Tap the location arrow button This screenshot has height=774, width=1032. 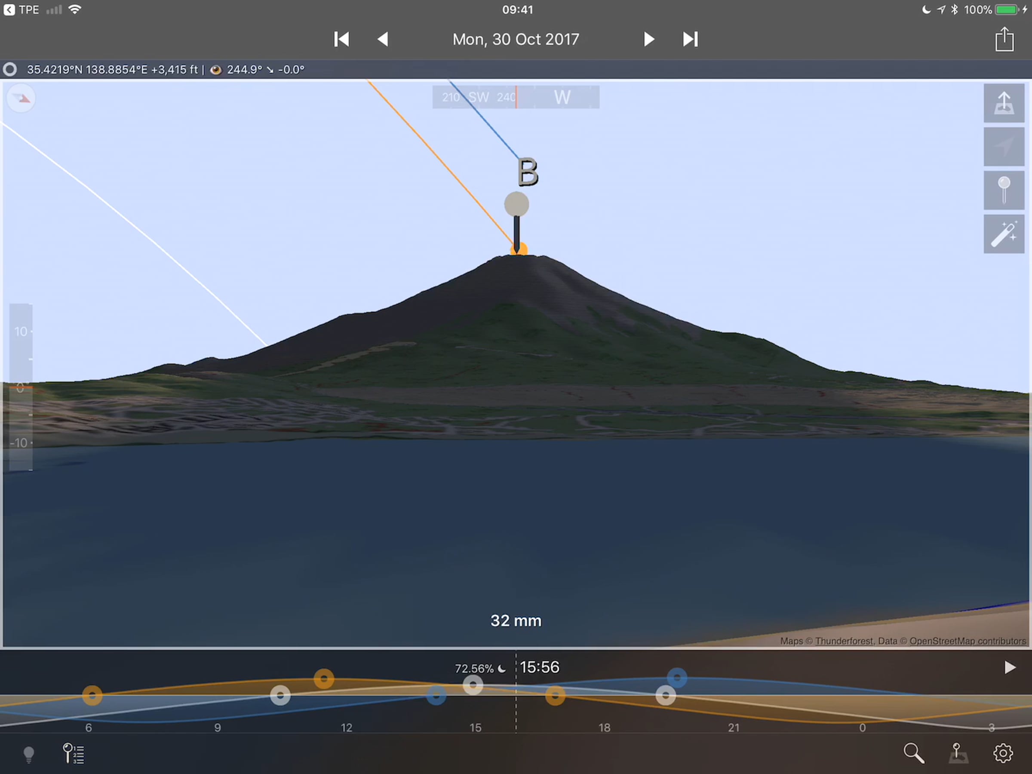(x=1004, y=147)
